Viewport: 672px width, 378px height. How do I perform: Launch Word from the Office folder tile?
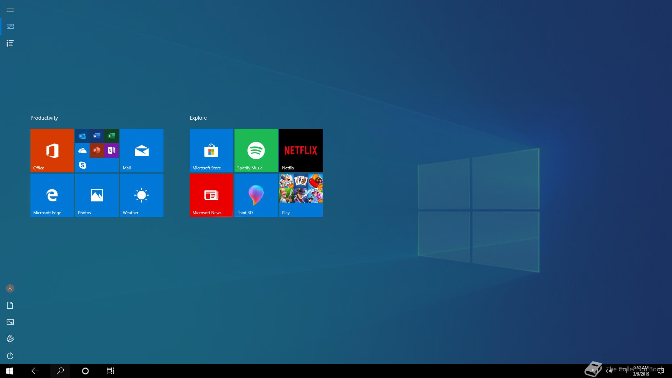97,136
